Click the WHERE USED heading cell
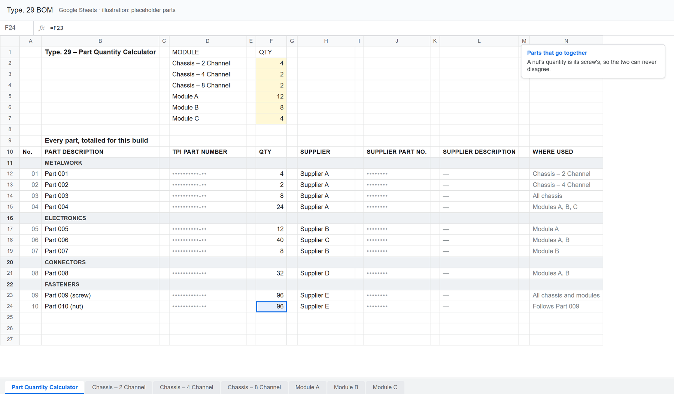This screenshot has height=394, width=674. pos(566,152)
